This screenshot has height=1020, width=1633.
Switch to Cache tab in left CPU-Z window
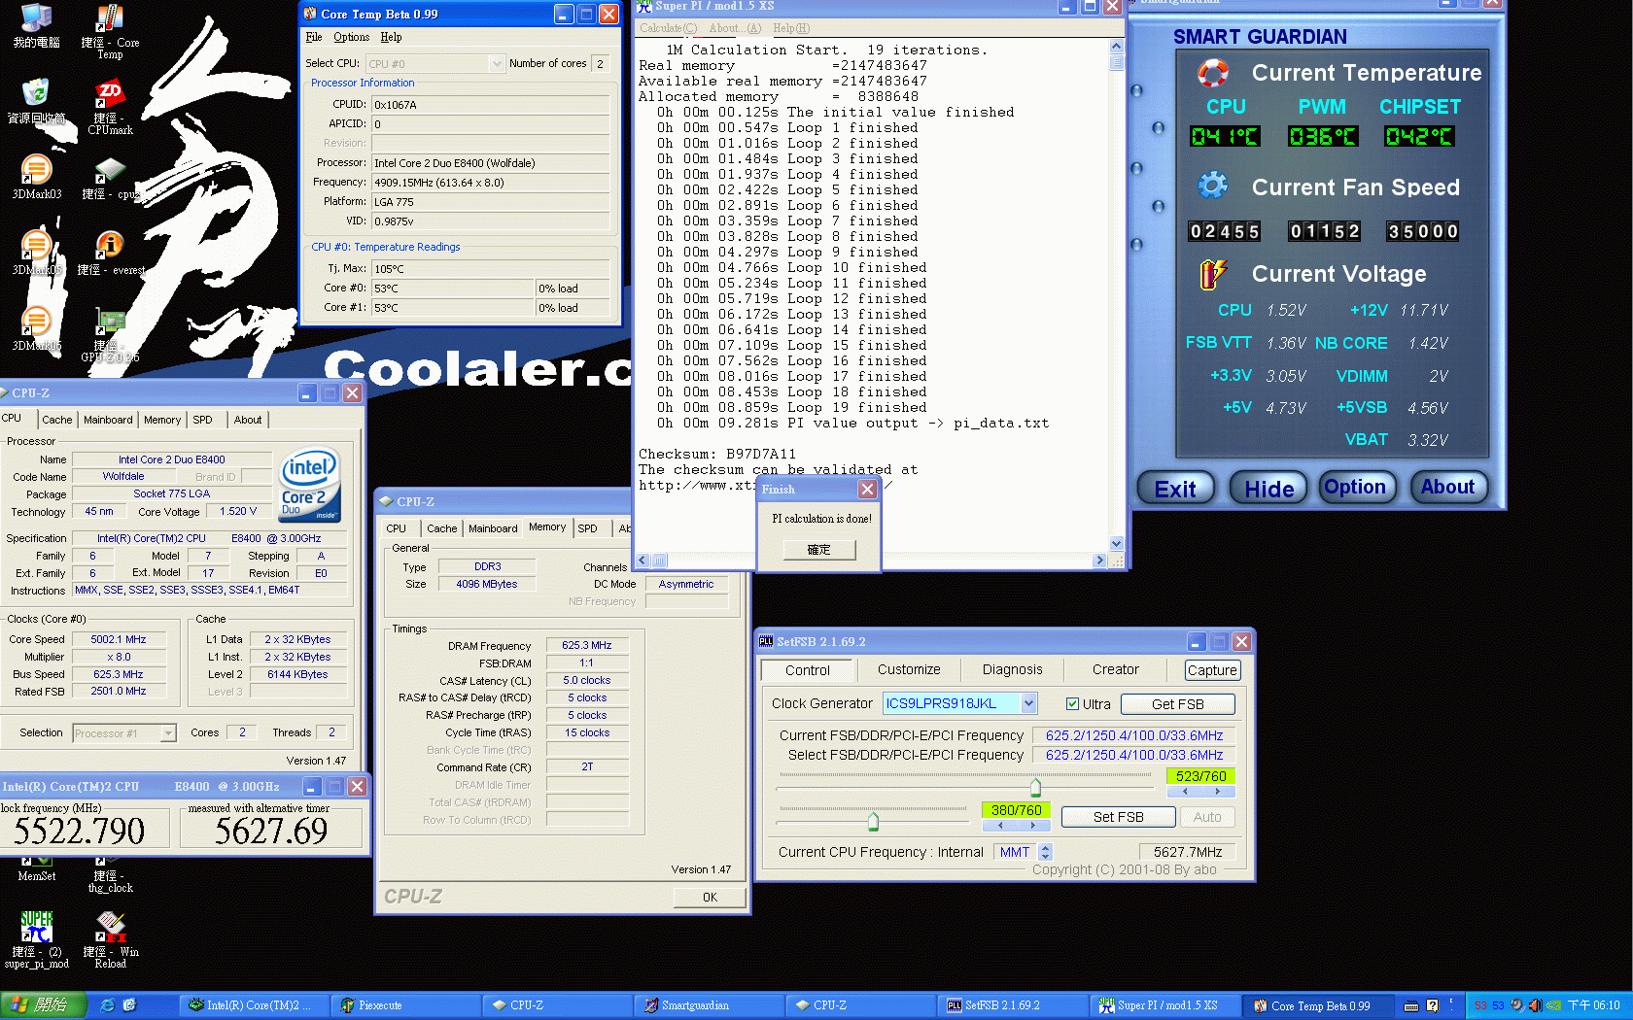[57, 420]
